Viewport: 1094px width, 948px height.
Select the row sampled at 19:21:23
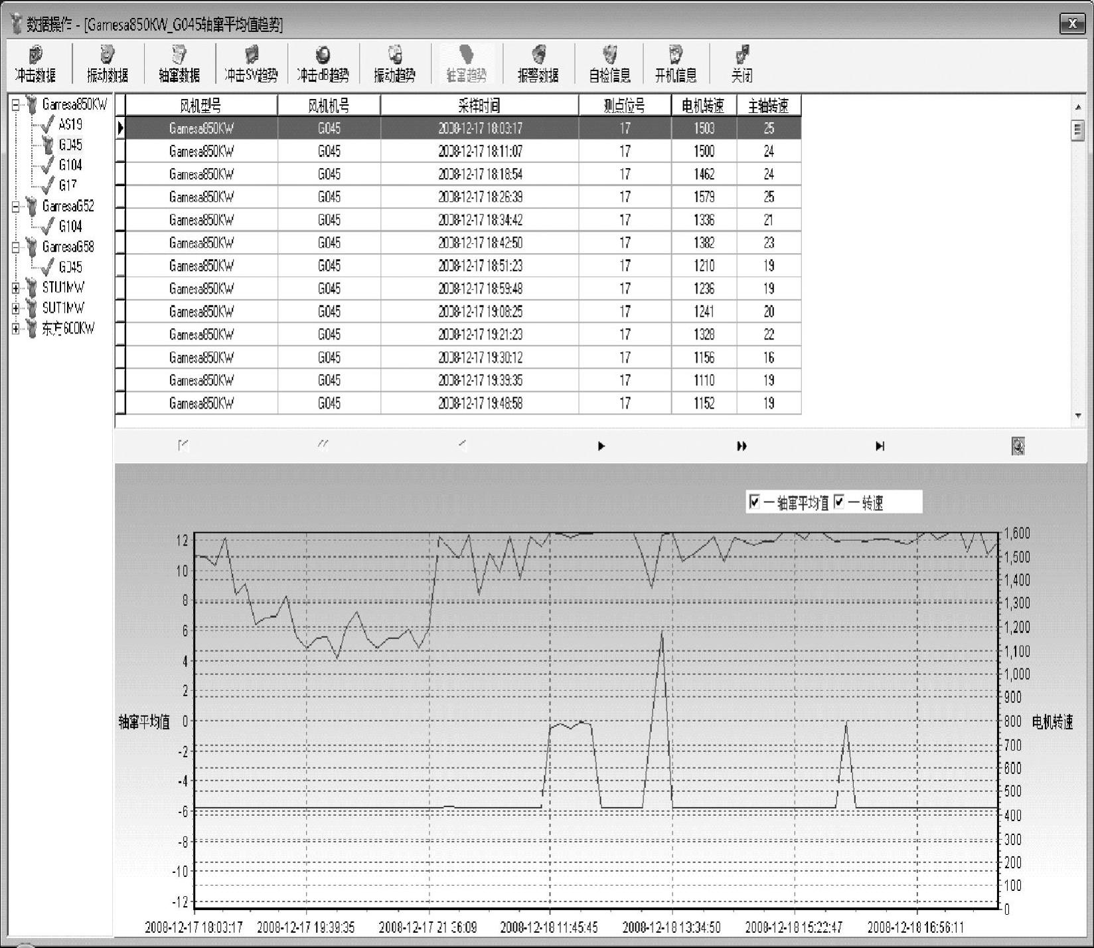(x=463, y=335)
